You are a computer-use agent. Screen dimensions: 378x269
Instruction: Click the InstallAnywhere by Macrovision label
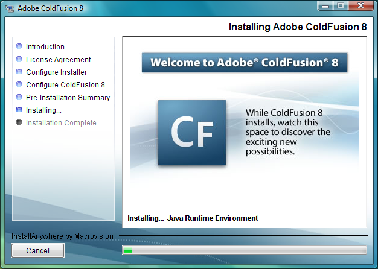coord(62,236)
